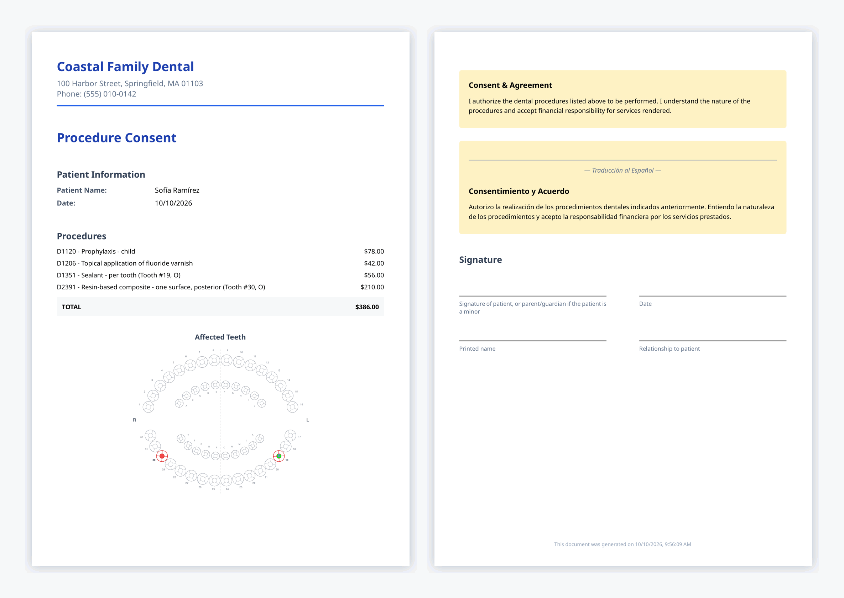This screenshot has width=844, height=598.
Task: Click the Printed name line
Action: click(x=533, y=341)
